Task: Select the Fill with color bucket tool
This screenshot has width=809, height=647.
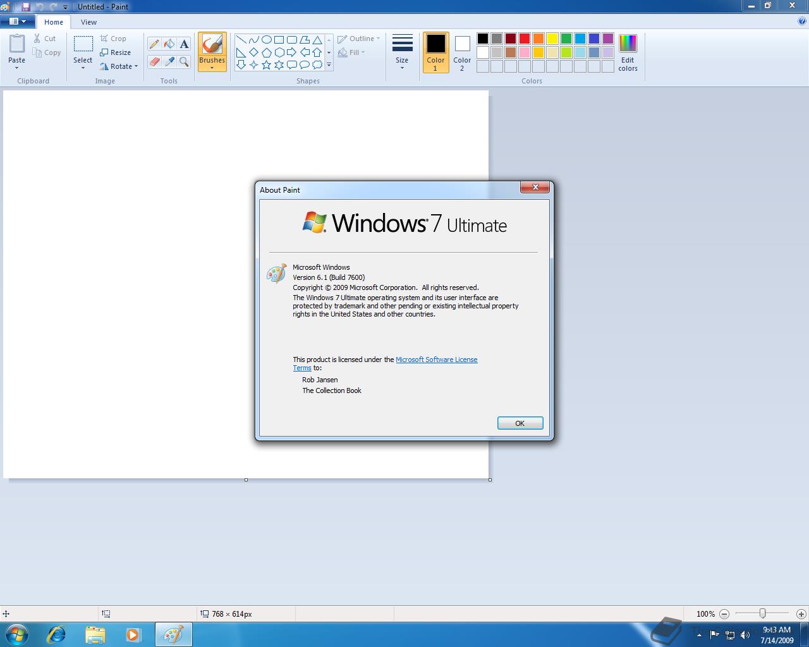Action: point(169,44)
